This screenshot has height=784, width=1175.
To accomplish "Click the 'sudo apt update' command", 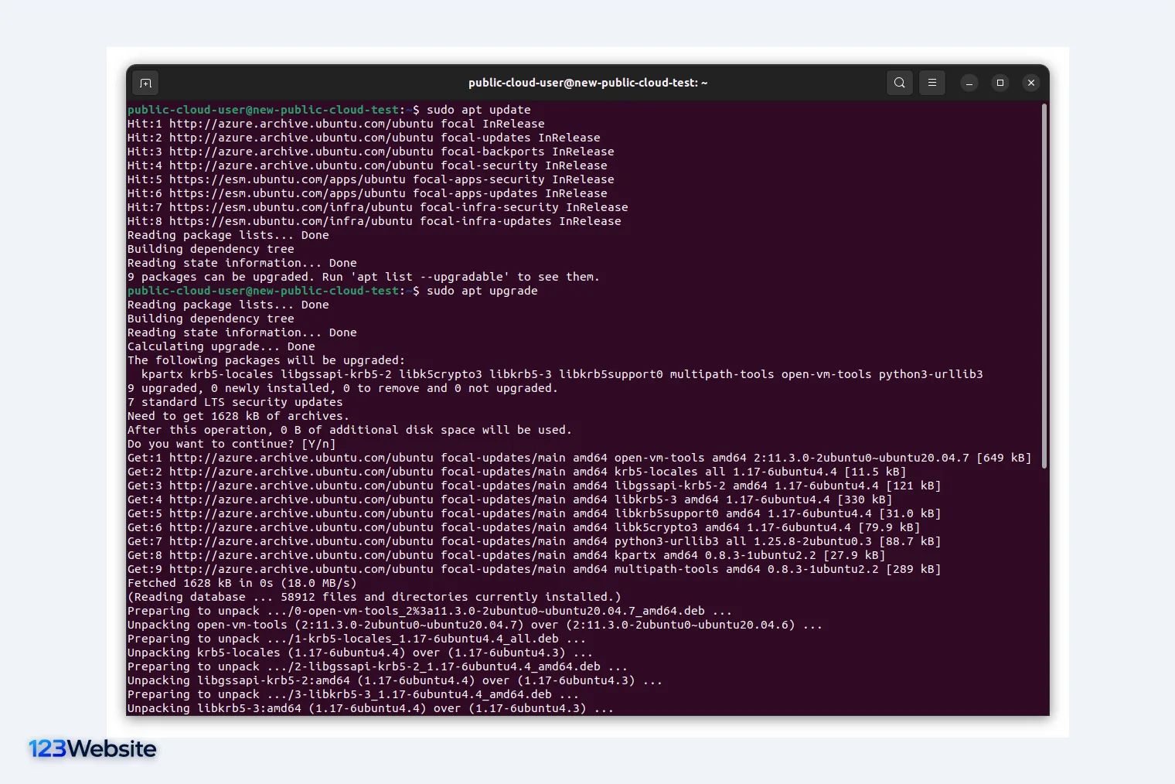I will [479, 110].
